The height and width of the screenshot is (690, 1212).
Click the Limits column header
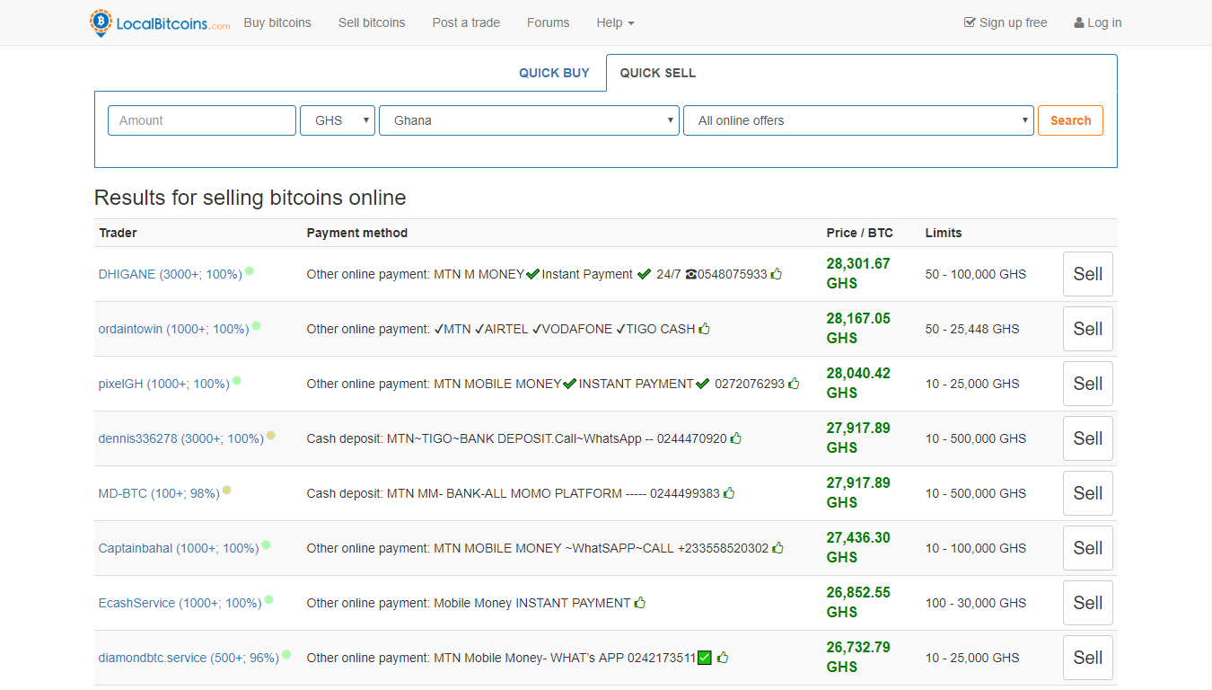tap(944, 233)
